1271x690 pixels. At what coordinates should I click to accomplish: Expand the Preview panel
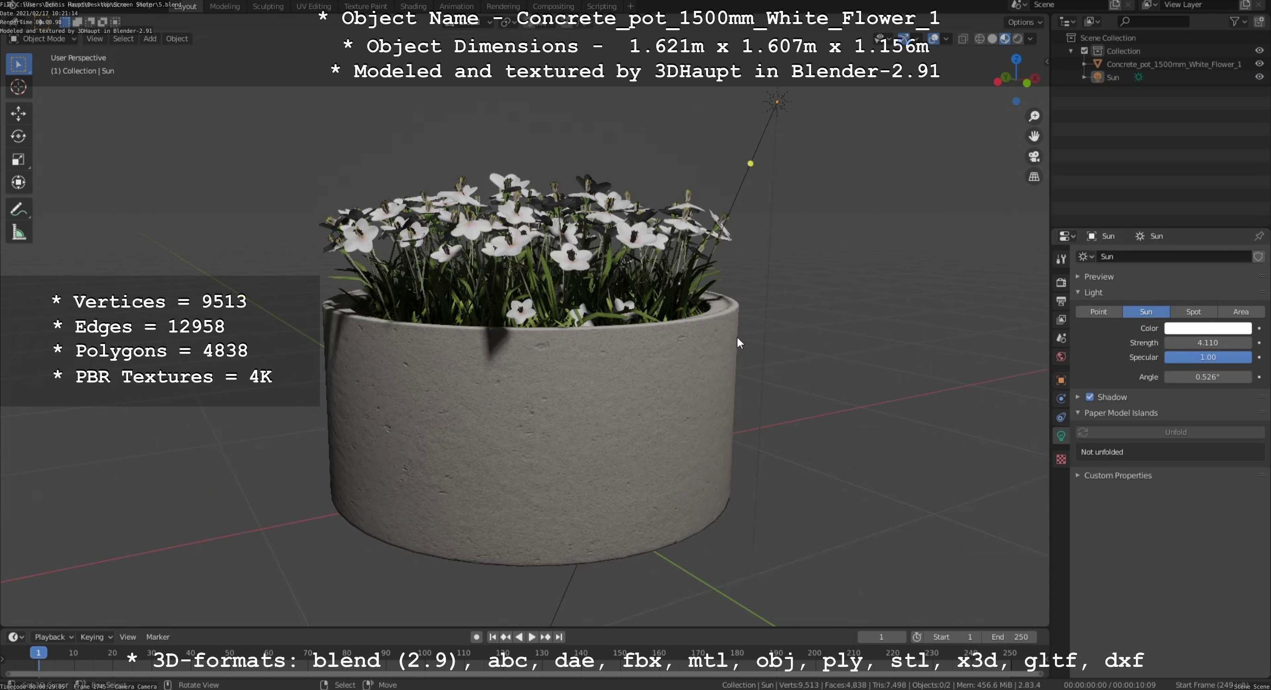point(1098,277)
